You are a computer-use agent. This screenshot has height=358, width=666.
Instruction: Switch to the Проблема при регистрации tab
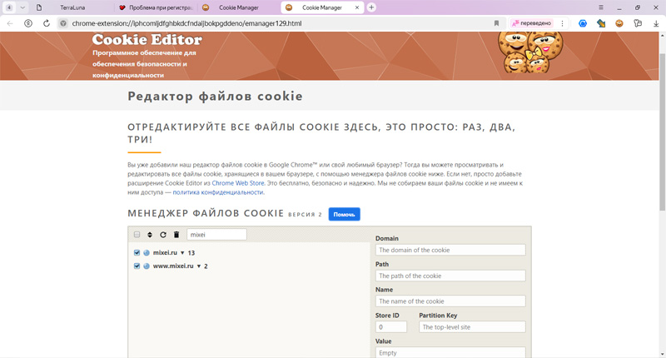[x=156, y=7]
